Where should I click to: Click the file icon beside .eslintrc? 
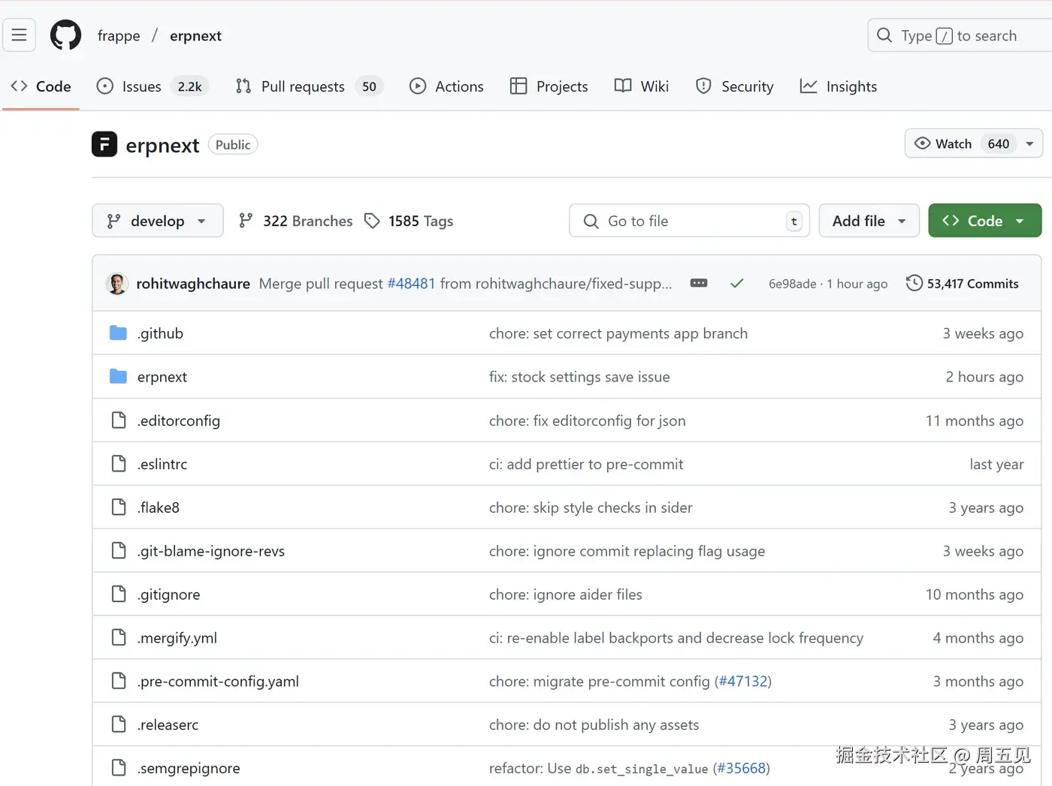(x=118, y=464)
